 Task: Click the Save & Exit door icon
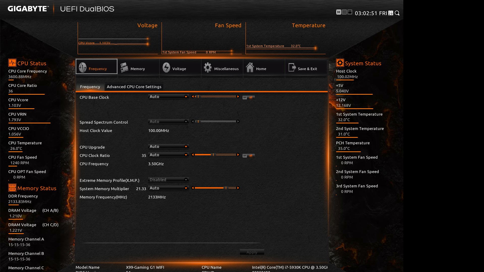click(292, 67)
